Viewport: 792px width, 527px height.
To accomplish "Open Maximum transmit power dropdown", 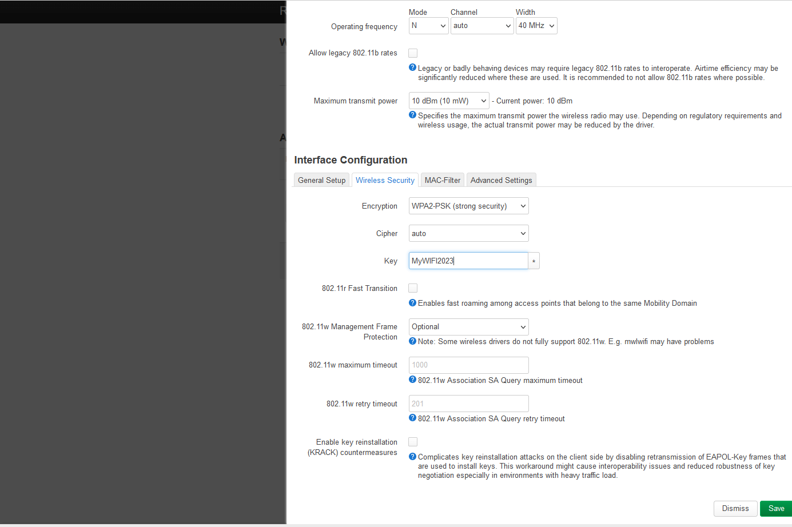I will click(449, 101).
